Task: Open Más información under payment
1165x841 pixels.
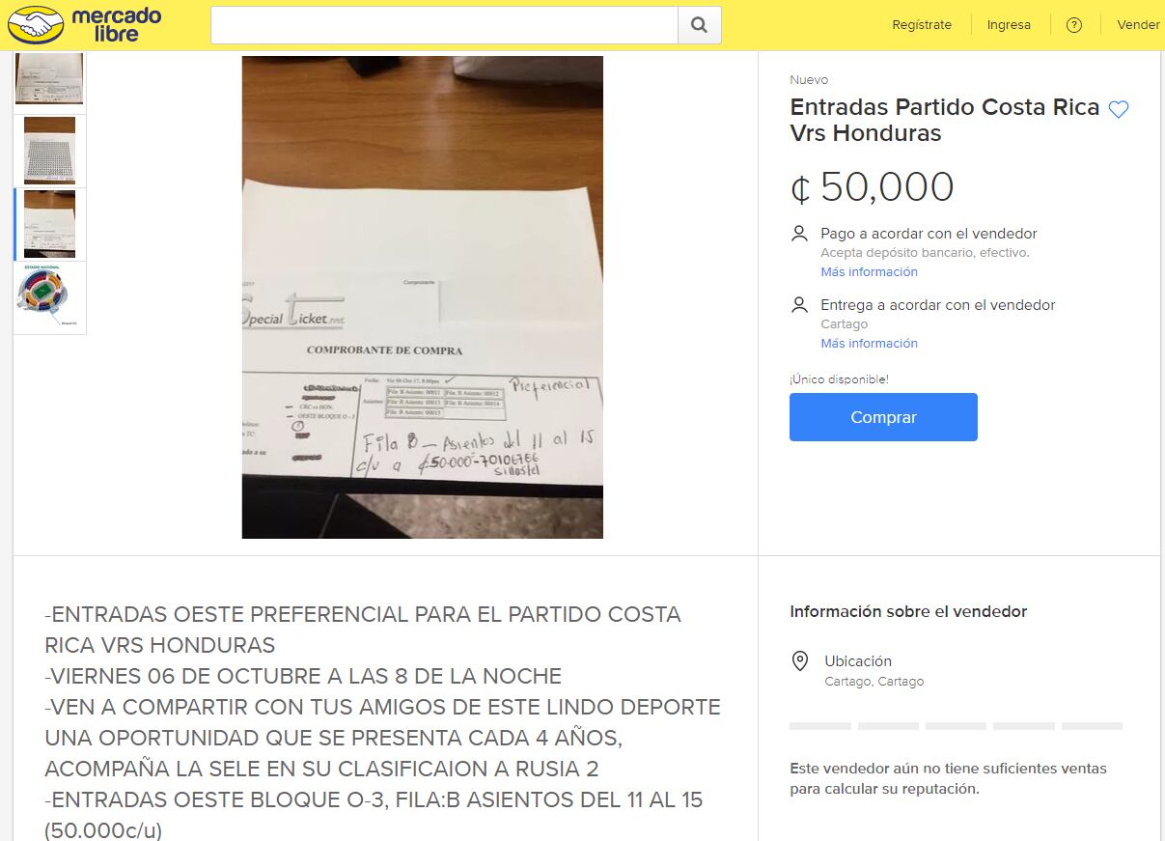Action: point(869,272)
